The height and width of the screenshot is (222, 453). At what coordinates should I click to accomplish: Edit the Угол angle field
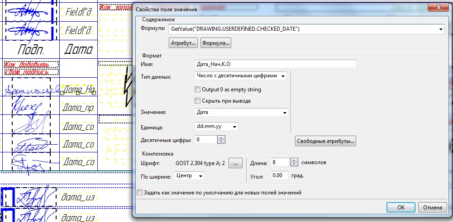(x=279, y=175)
